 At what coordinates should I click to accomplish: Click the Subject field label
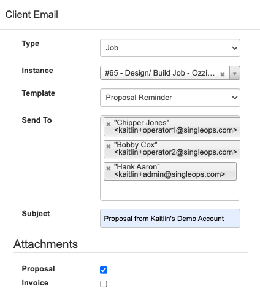(36, 214)
